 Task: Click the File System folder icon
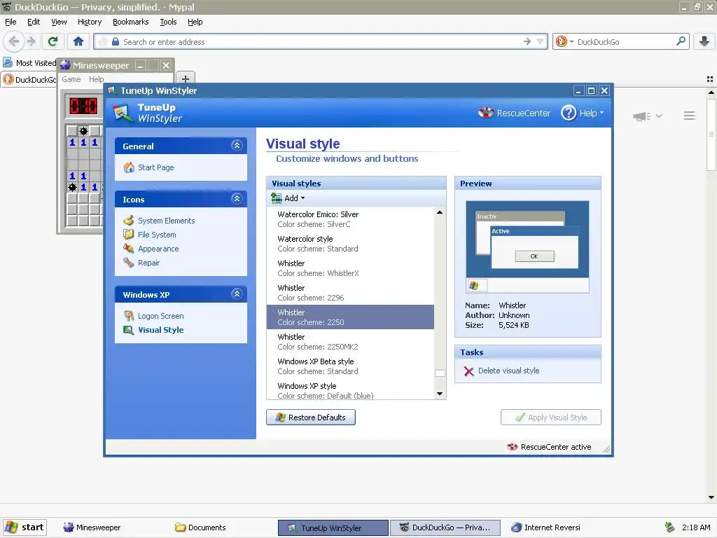point(129,235)
